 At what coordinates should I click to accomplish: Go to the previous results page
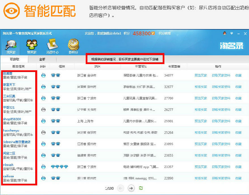click(121, 188)
